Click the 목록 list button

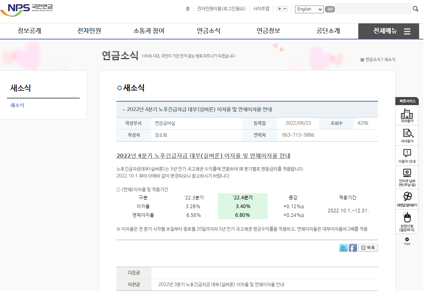[x=368, y=248]
